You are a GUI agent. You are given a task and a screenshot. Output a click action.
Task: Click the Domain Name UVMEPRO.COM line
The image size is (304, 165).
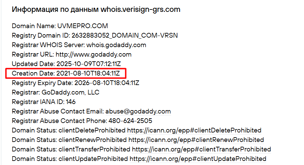tap(60, 26)
